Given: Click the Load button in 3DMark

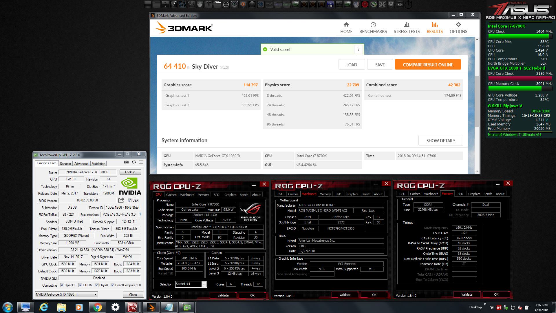Looking at the screenshot, I should [x=352, y=65].
